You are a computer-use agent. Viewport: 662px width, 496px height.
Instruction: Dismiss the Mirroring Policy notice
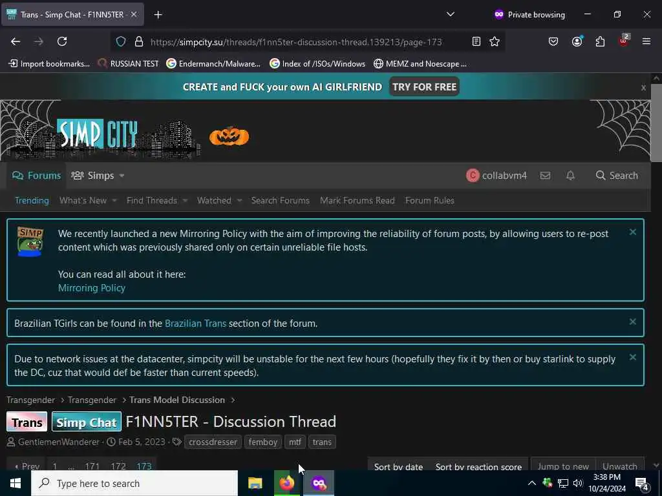tap(632, 232)
